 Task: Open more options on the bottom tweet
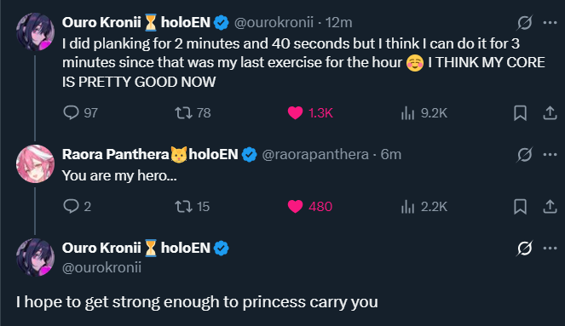coord(550,249)
